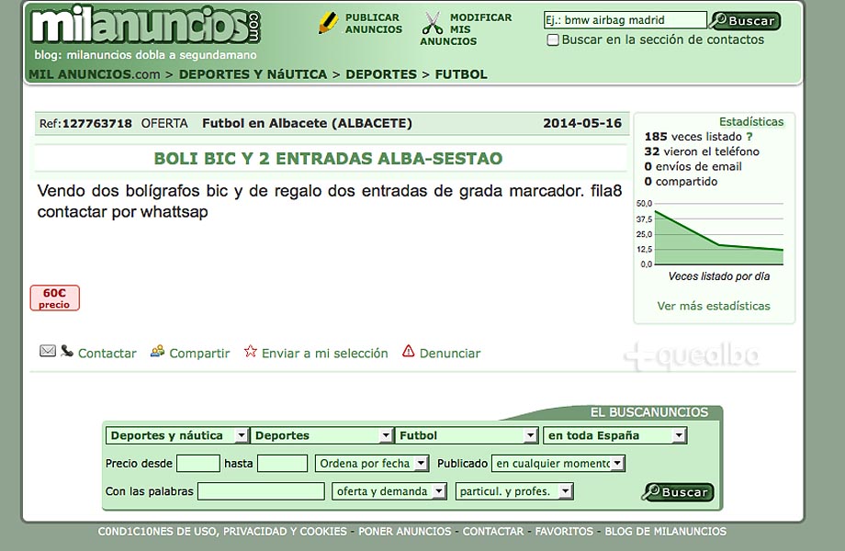Screen dimensions: 845x551
Task: Go to DEPORTES Y NáUTICA breadcrumb
Action: pos(253,74)
